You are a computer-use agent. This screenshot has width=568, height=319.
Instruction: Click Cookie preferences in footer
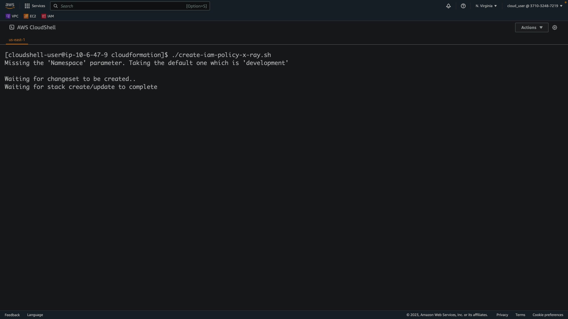(x=548, y=315)
